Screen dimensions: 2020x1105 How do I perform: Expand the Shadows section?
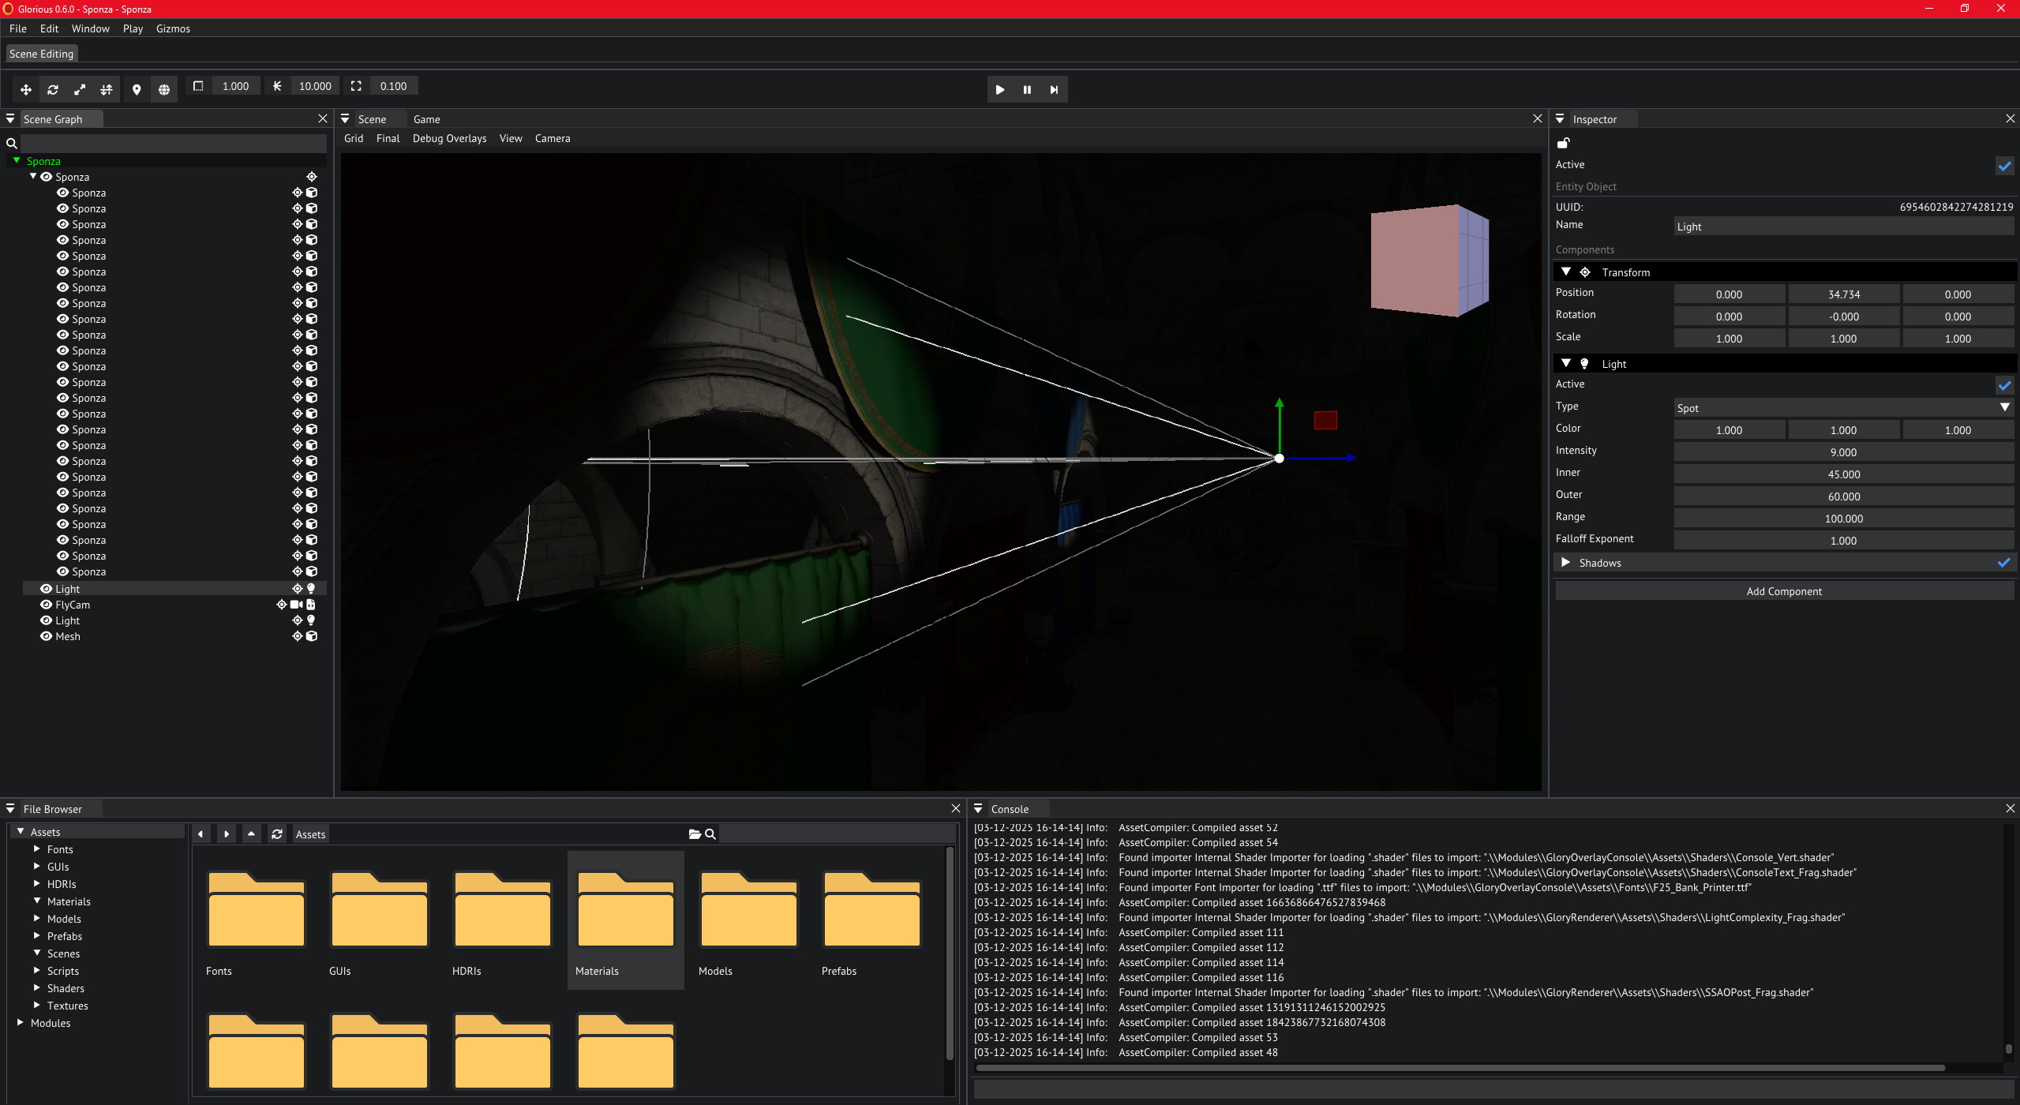(x=1565, y=562)
